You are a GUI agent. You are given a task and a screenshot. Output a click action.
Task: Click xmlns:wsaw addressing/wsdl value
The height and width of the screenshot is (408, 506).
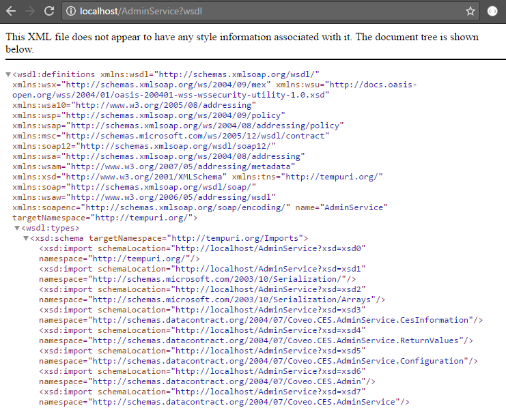coord(173,197)
